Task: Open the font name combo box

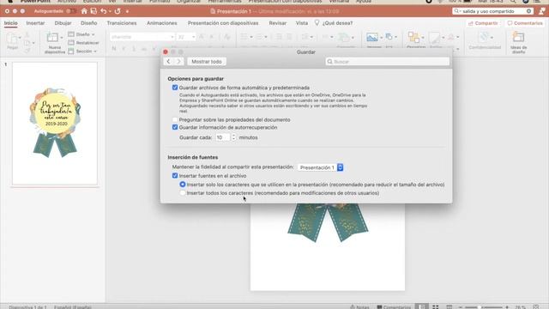Action: [142, 37]
